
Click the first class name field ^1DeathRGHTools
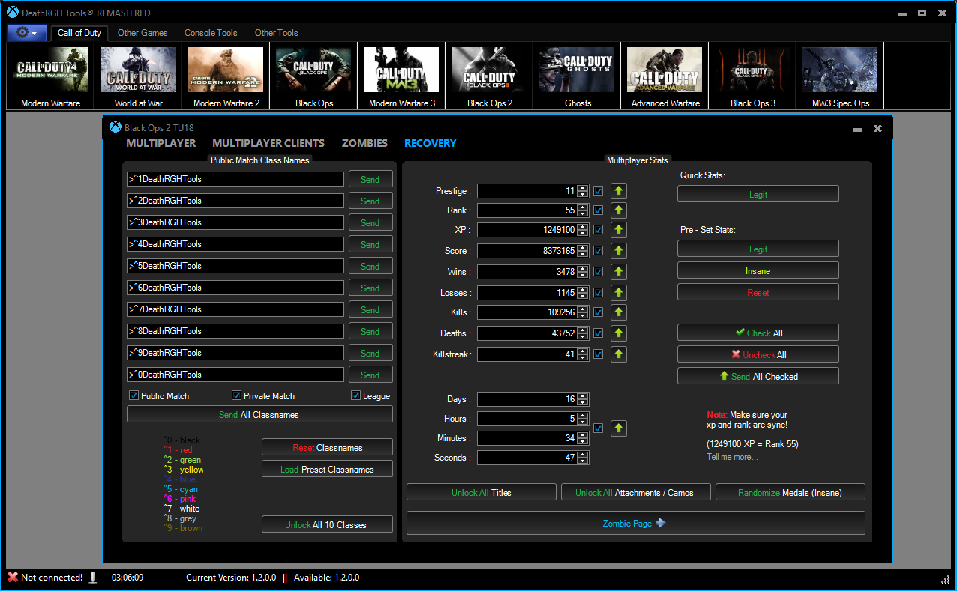pyautogui.click(x=235, y=179)
